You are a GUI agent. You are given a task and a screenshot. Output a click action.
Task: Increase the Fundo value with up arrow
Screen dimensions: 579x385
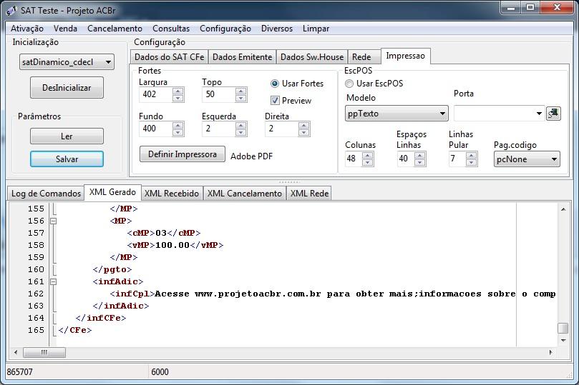point(178,125)
